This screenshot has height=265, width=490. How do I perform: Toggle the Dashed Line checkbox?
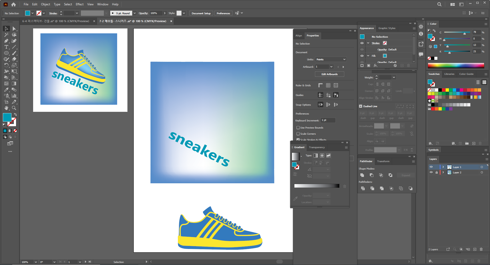click(361, 106)
